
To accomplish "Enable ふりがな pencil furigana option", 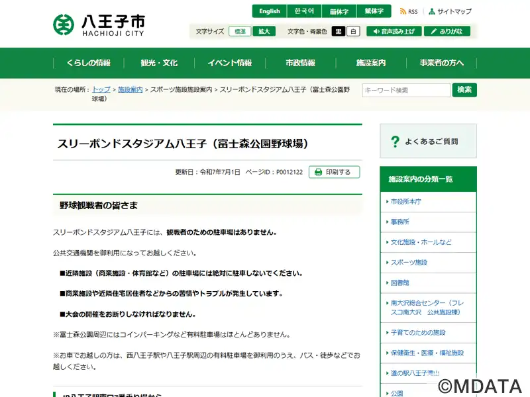I will tap(447, 31).
